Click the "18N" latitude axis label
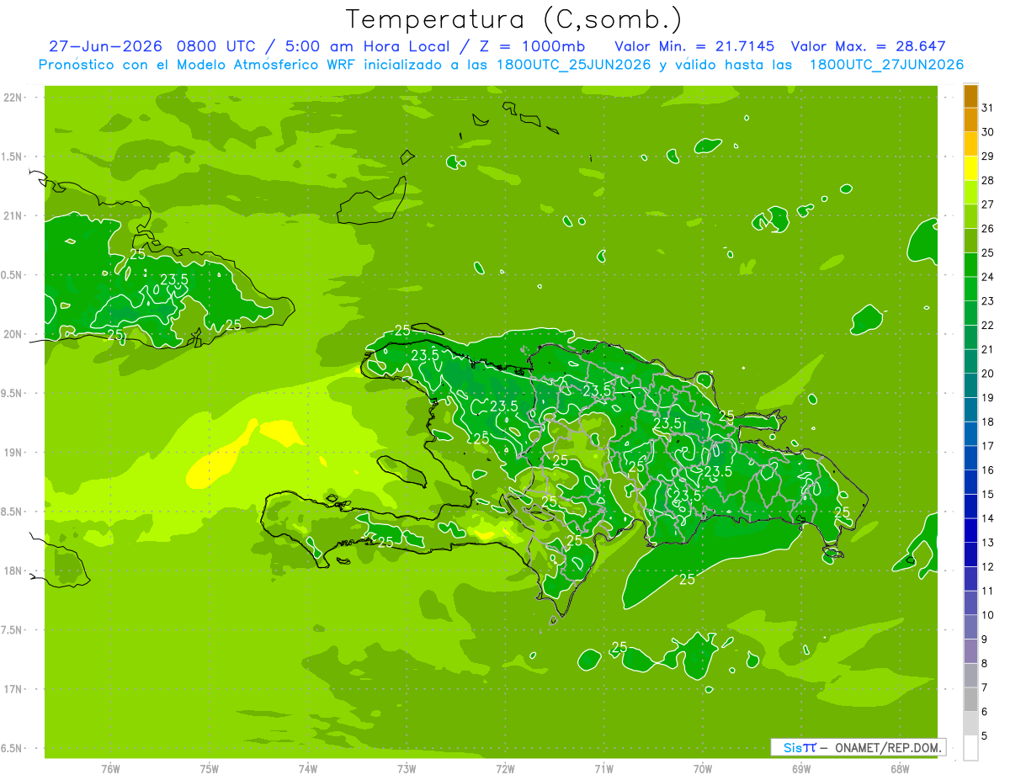 (14, 570)
